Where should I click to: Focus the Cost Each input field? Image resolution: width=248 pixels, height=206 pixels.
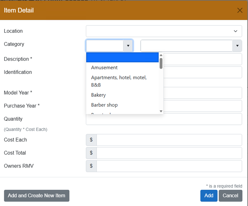tap(169, 140)
